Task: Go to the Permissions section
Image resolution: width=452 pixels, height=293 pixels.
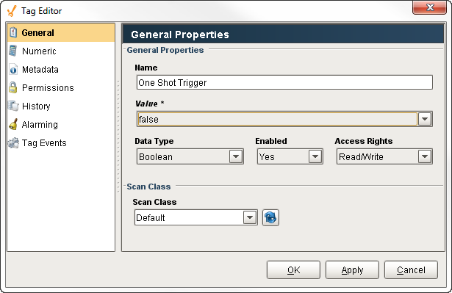Action: 61,87
